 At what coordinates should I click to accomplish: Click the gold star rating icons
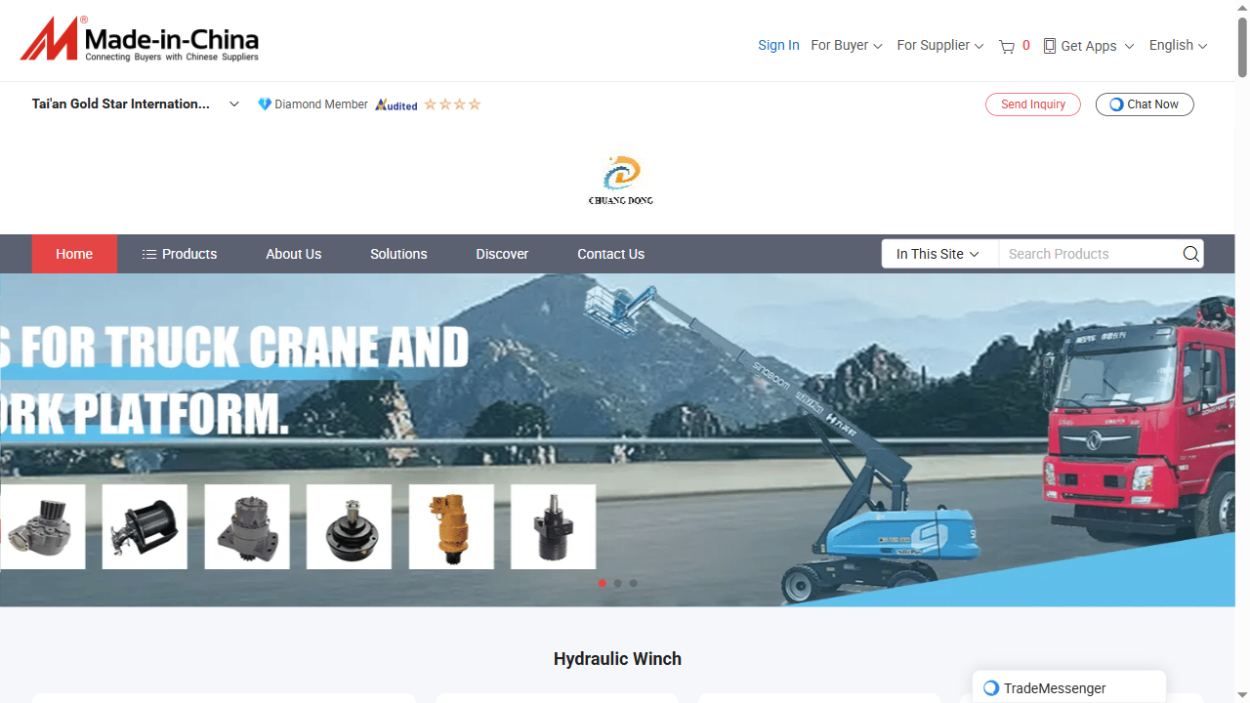(x=452, y=104)
